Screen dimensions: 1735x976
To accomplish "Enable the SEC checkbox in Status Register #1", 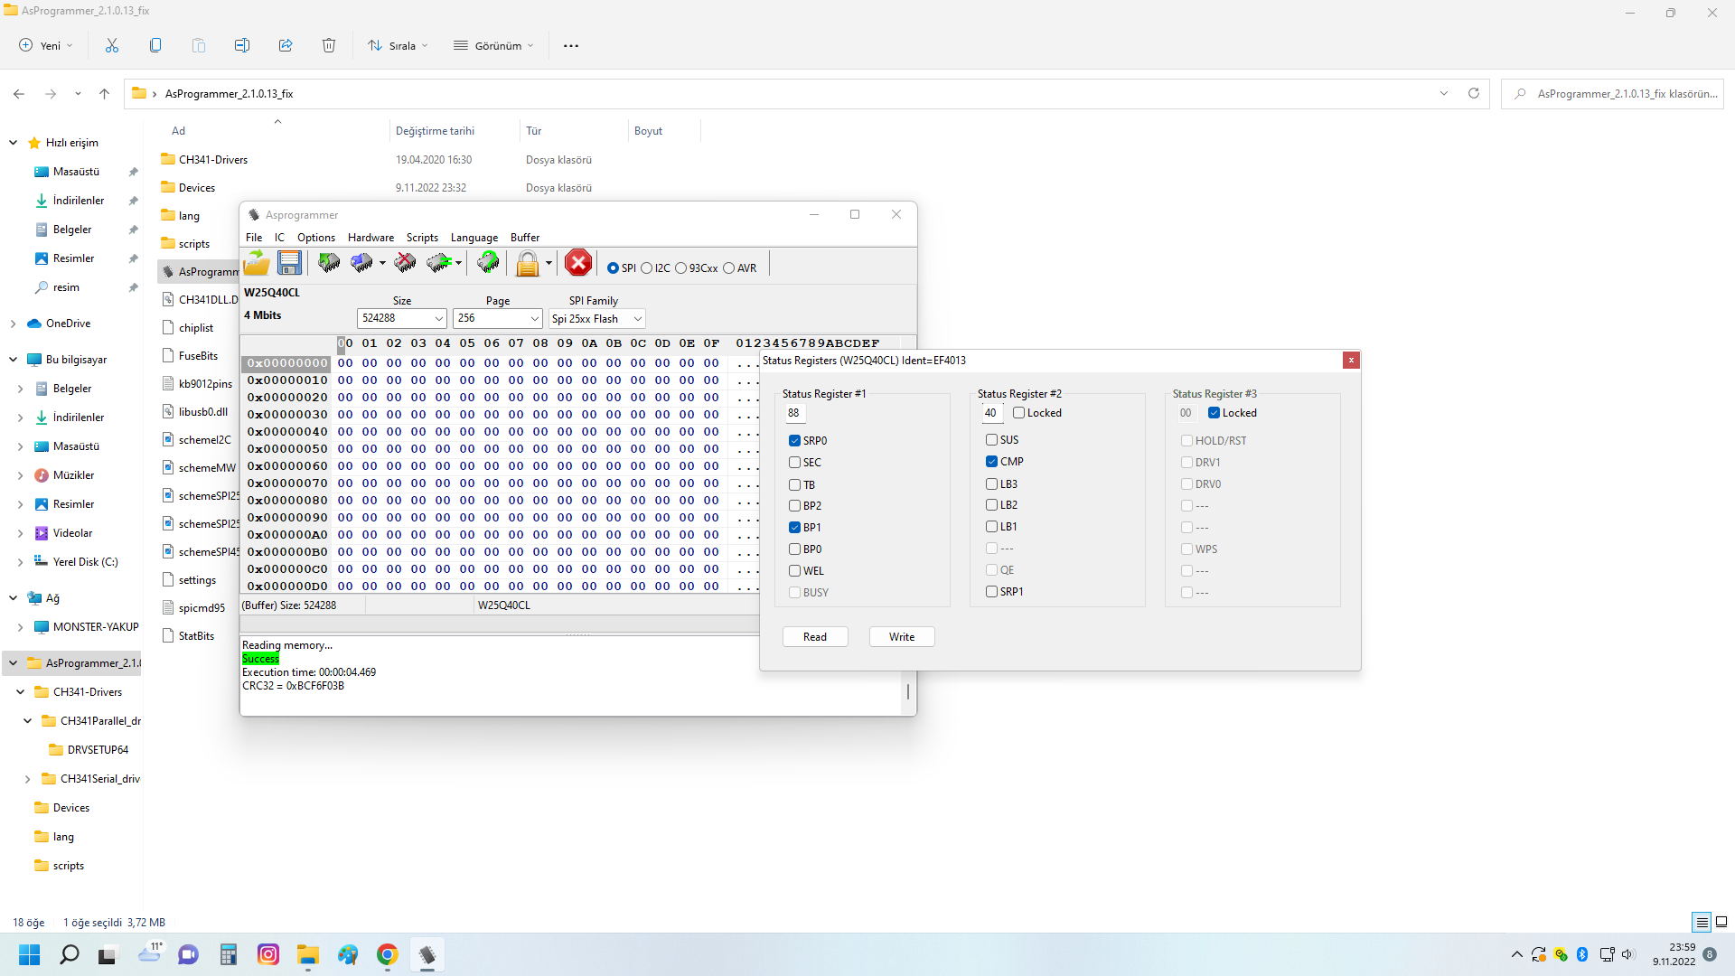I will (794, 463).
